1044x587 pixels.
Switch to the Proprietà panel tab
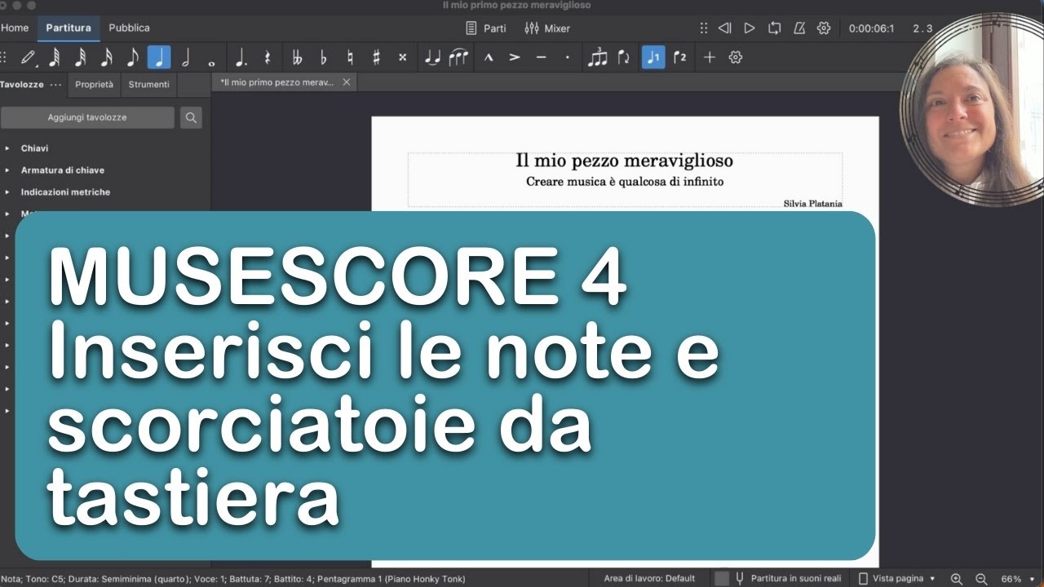click(x=94, y=85)
